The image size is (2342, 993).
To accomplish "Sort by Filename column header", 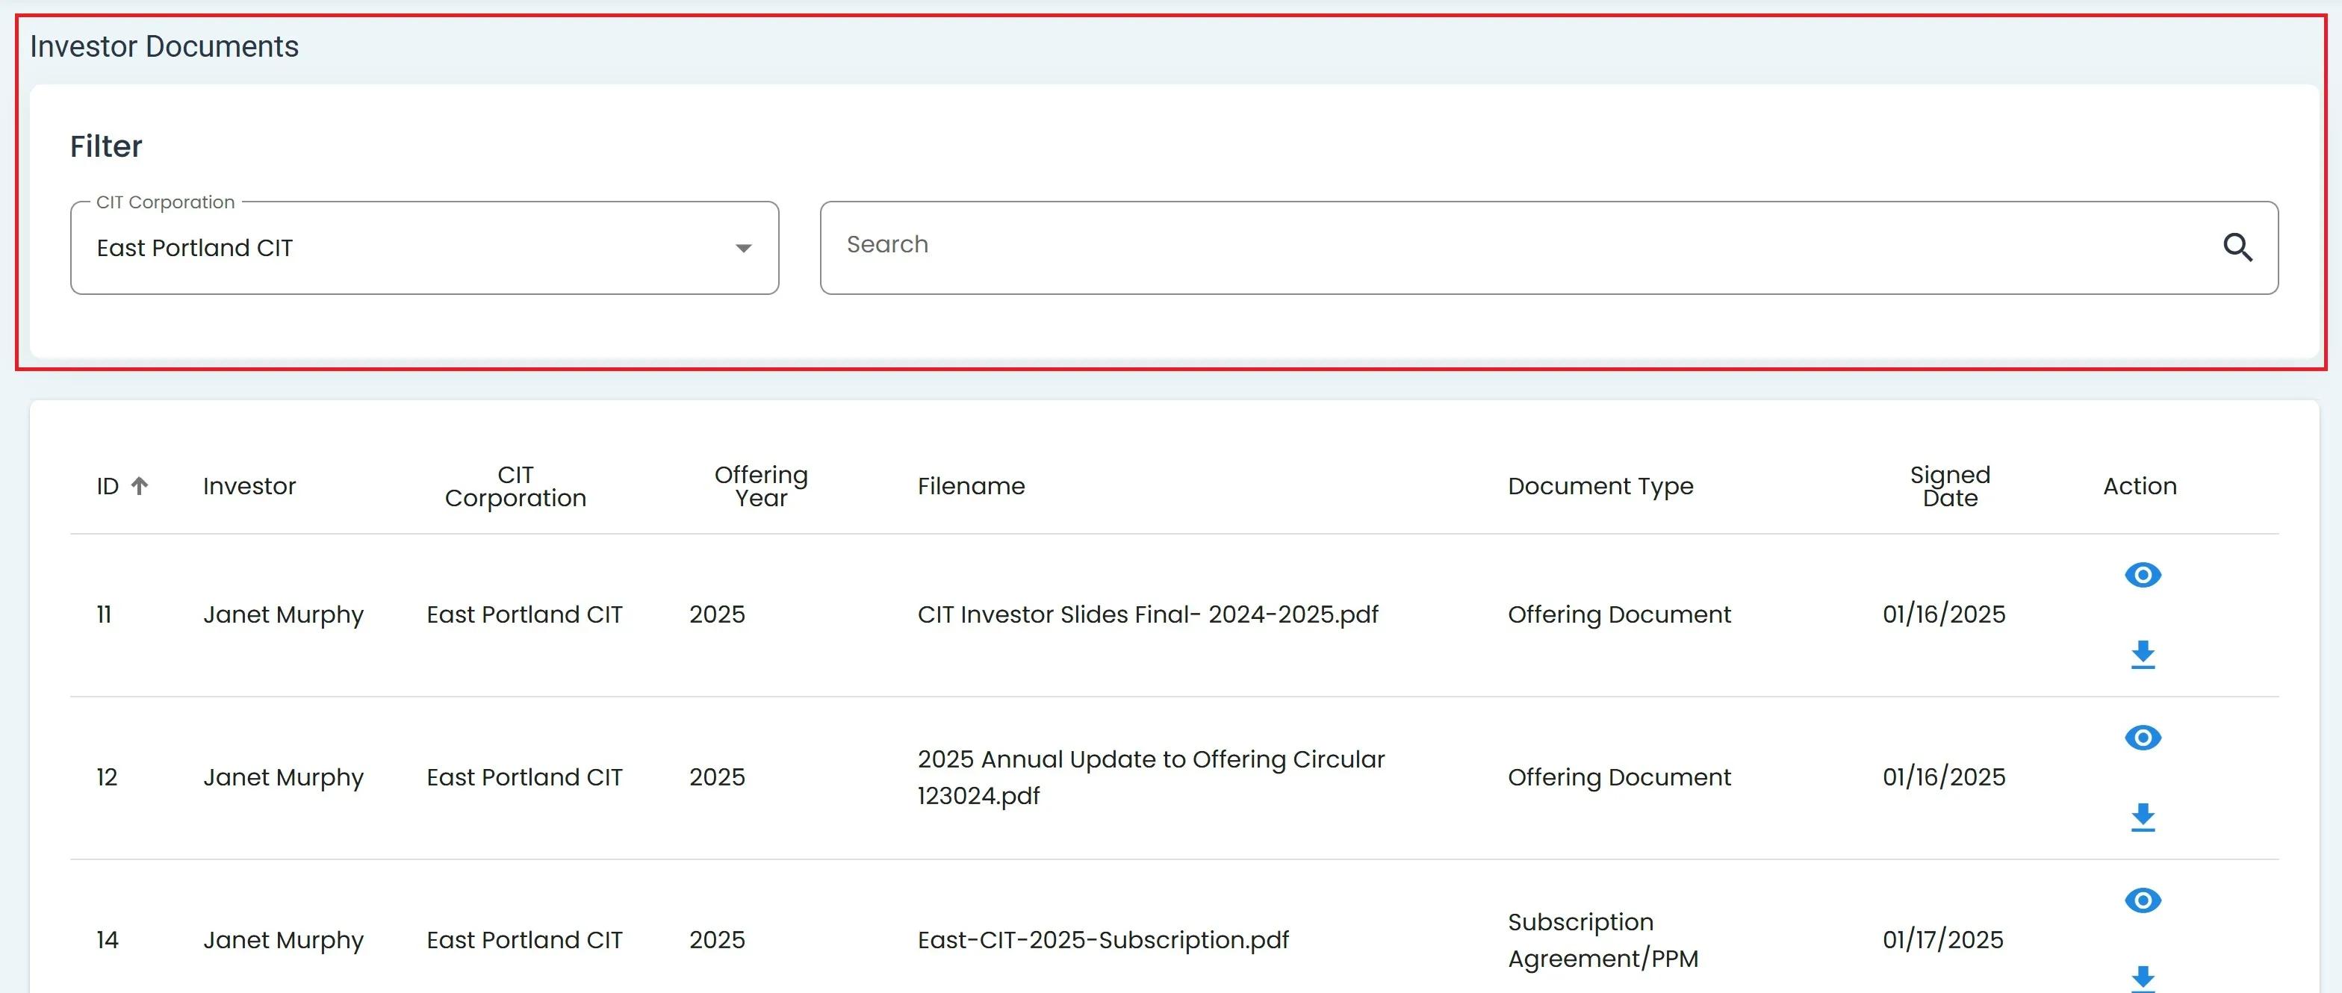I will [x=970, y=487].
